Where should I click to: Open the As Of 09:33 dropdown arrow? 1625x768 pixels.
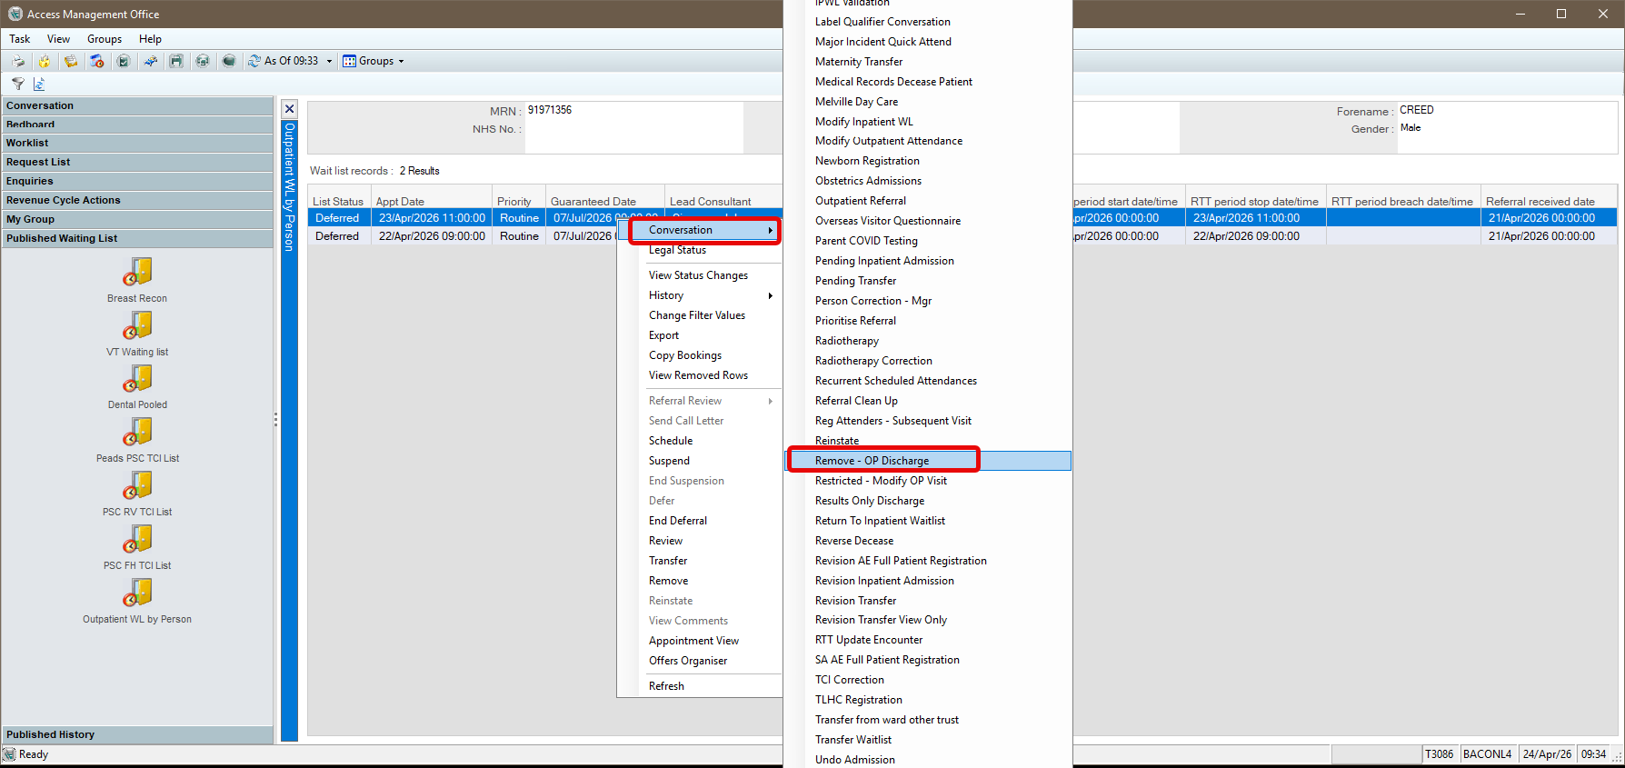point(329,62)
